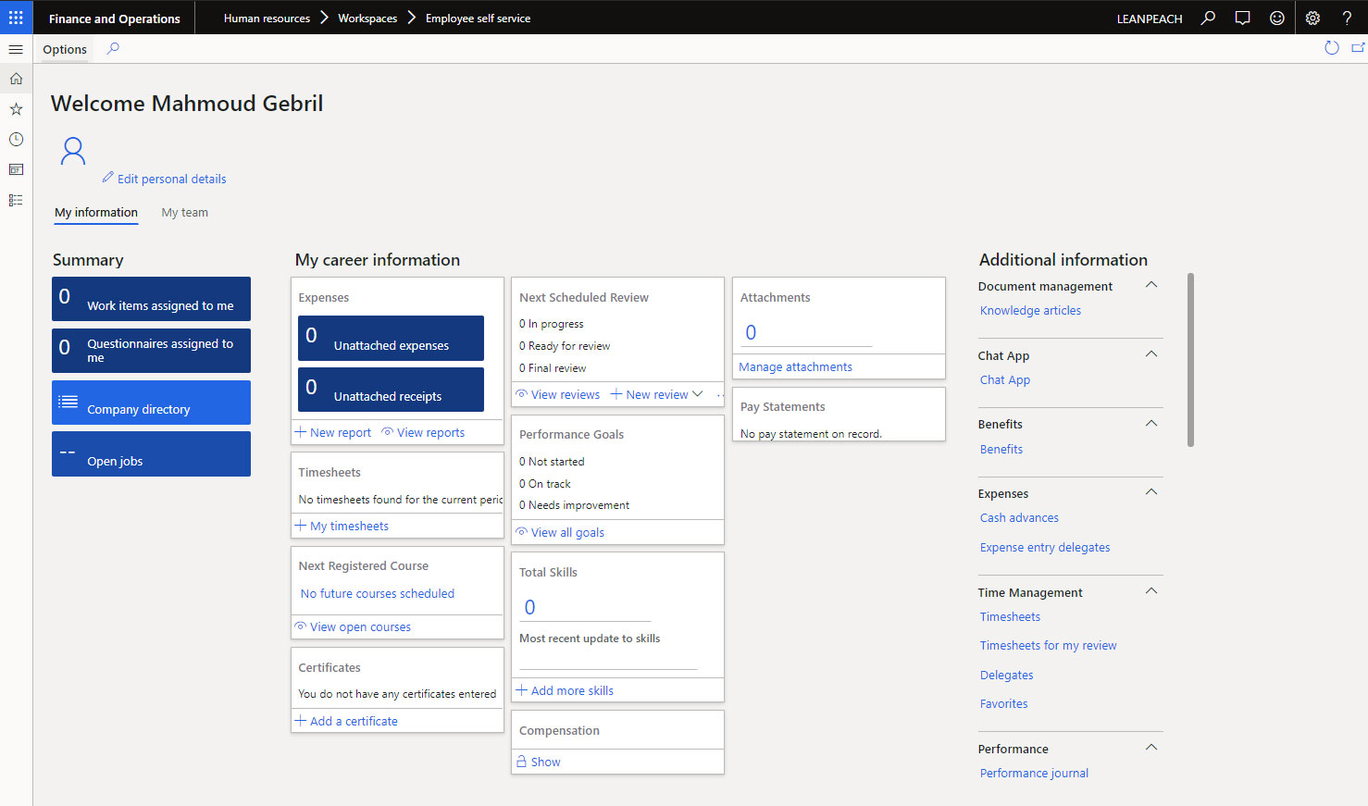This screenshot has height=806, width=1368.
Task: Open the Company directory tile
Action: click(151, 403)
